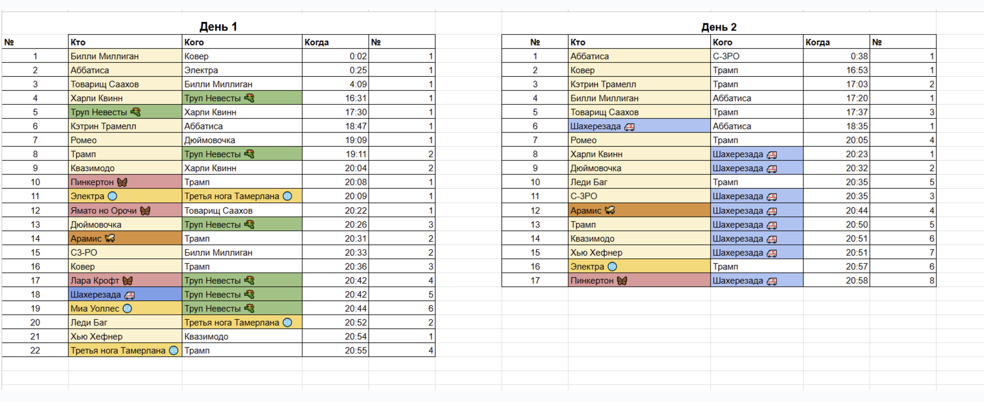This screenshot has height=402, width=984.
Task: Select the Хью Хефнер cell in День 2
Action: tap(639, 252)
